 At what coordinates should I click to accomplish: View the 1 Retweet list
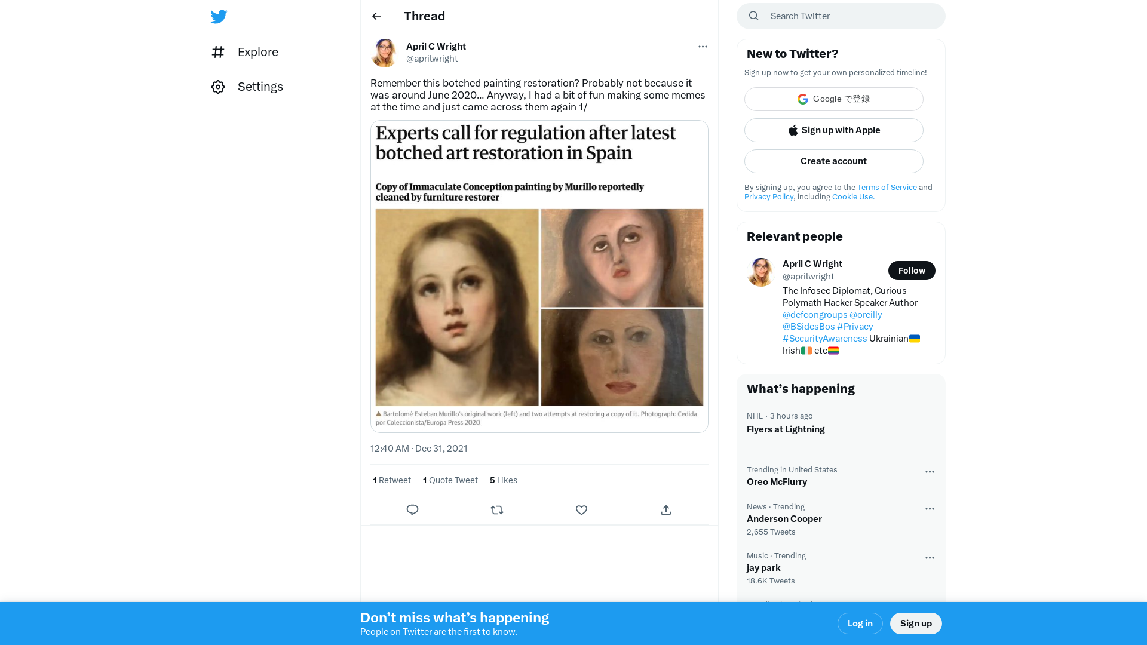(392, 480)
